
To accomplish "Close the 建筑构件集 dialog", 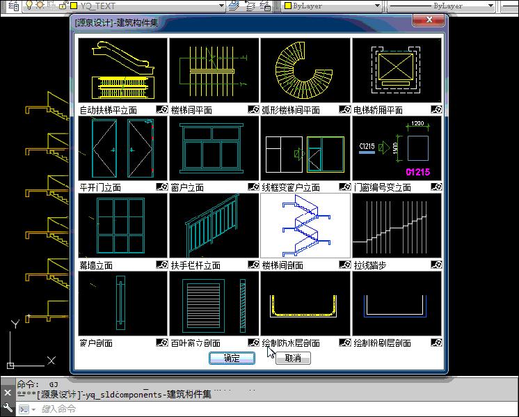I will click(429, 19).
